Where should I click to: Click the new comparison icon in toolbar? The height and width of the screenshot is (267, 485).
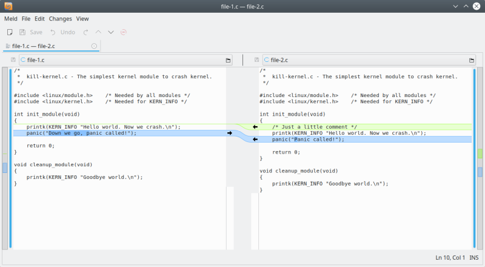point(10,32)
